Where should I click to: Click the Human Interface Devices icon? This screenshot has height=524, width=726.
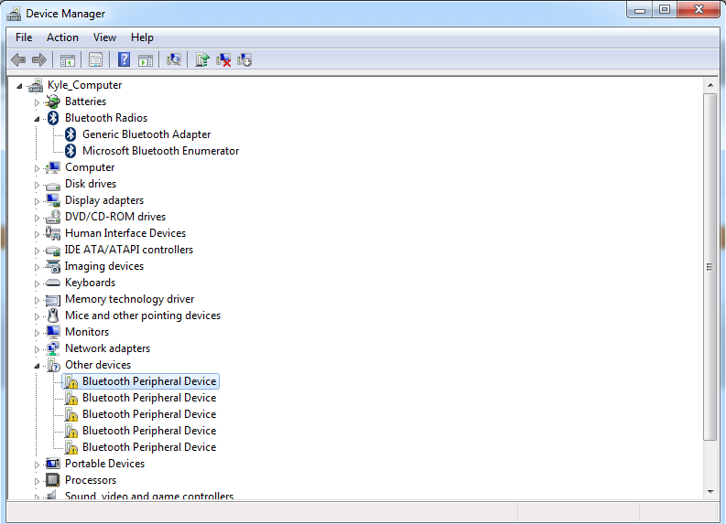click(x=53, y=233)
